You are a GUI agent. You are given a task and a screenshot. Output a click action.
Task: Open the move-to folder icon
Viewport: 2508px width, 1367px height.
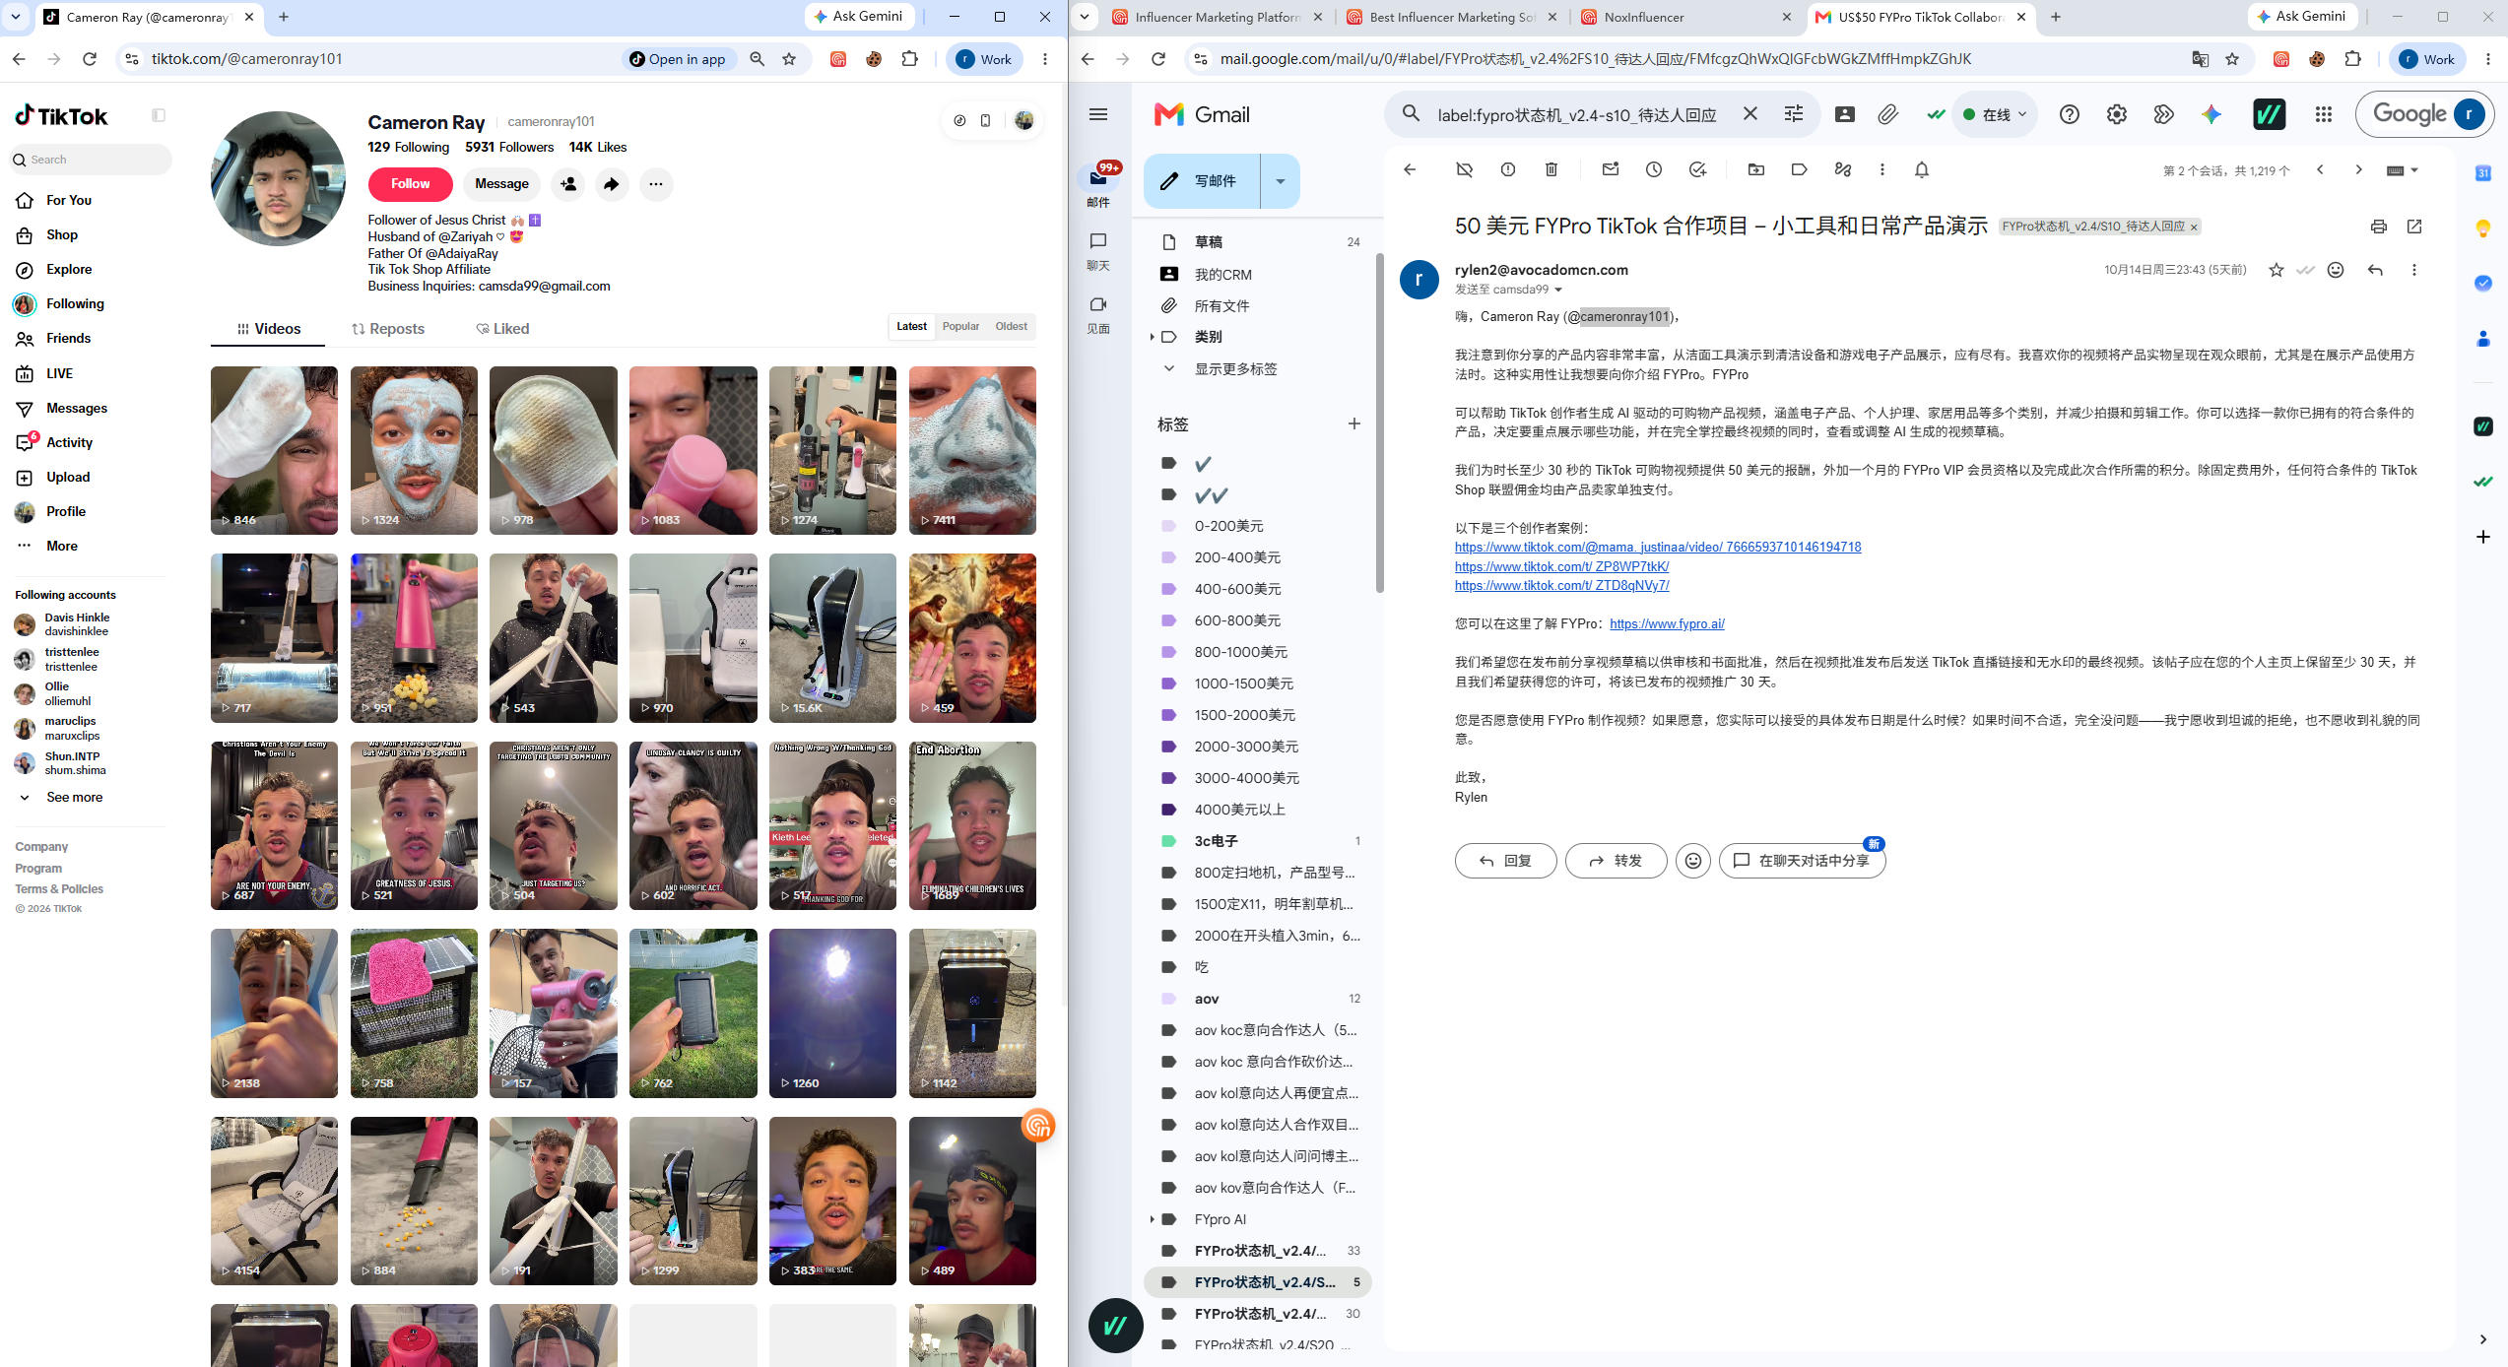1756,169
